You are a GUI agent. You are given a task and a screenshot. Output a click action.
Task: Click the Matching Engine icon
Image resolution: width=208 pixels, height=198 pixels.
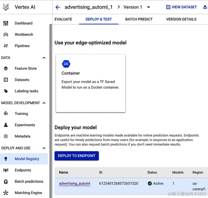pyautogui.click(x=6, y=193)
